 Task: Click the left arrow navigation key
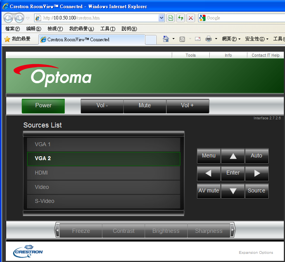209,173
